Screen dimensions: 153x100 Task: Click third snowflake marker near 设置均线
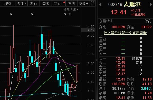(x=65, y=14)
